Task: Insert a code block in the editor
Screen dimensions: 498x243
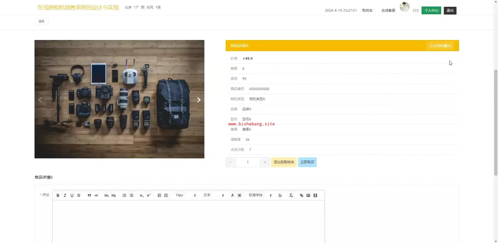Action: (x=96, y=195)
